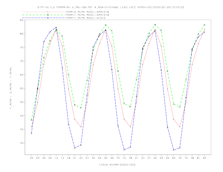This screenshot has height=172, width=223.
Task: Click the green circle data point at hour 00
Action: tap(32, 120)
